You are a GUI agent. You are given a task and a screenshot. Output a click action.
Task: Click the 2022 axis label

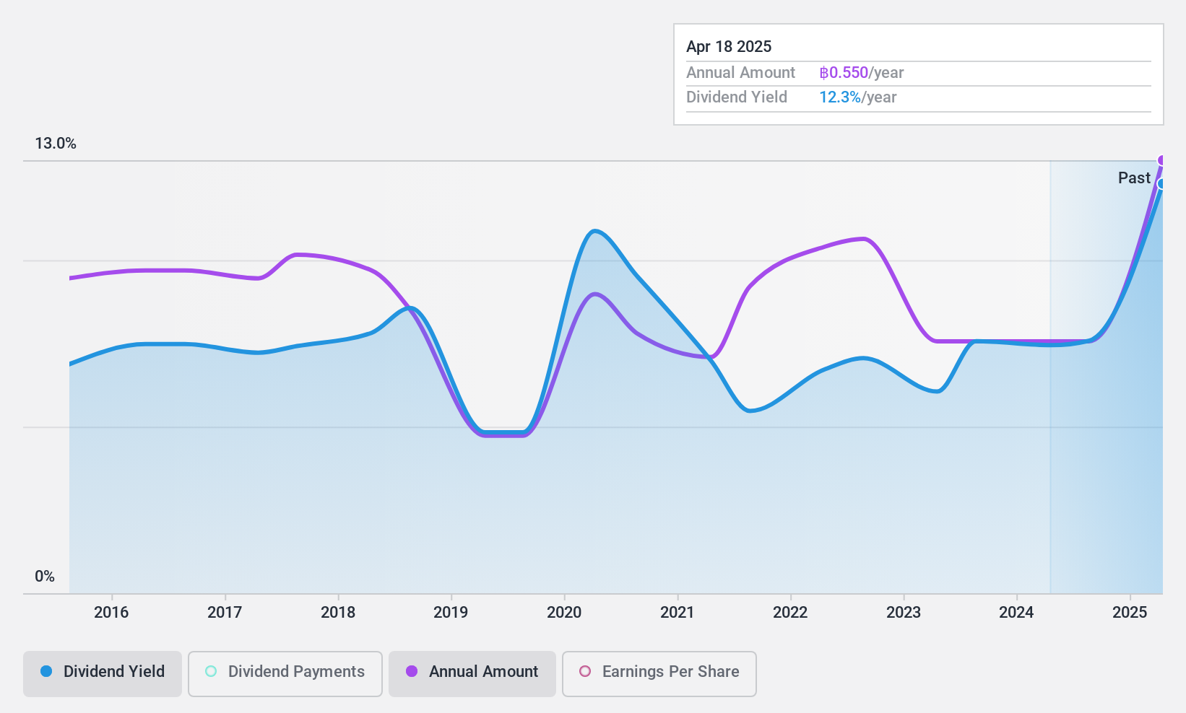[x=790, y=613]
